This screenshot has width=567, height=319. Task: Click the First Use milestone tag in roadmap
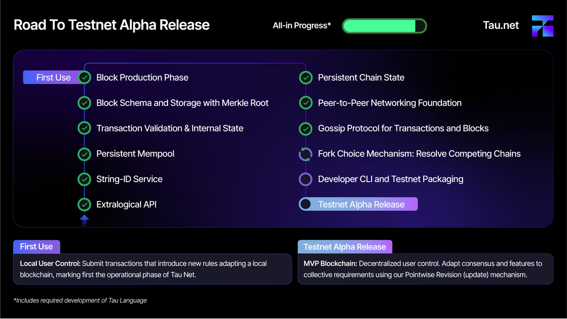point(53,78)
